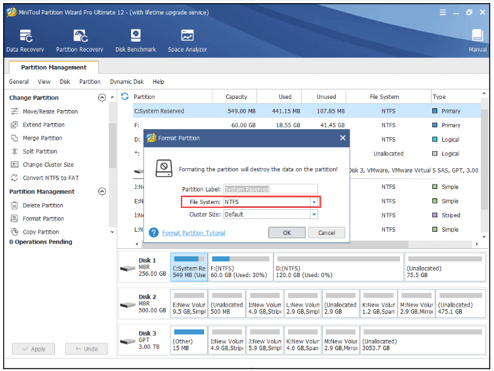The width and height of the screenshot is (494, 371).
Task: Open the Partition menu
Action: (89, 82)
